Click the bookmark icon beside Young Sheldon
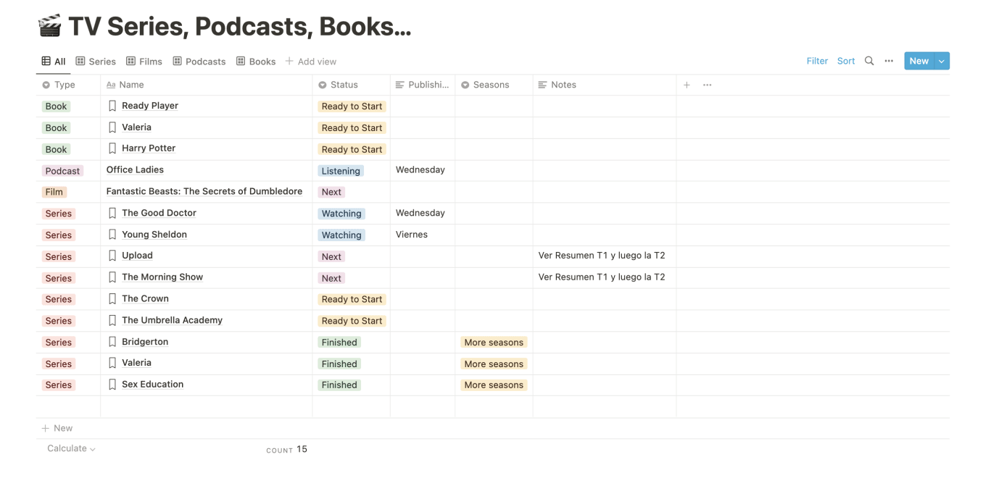The image size is (983, 491). [x=112, y=235]
